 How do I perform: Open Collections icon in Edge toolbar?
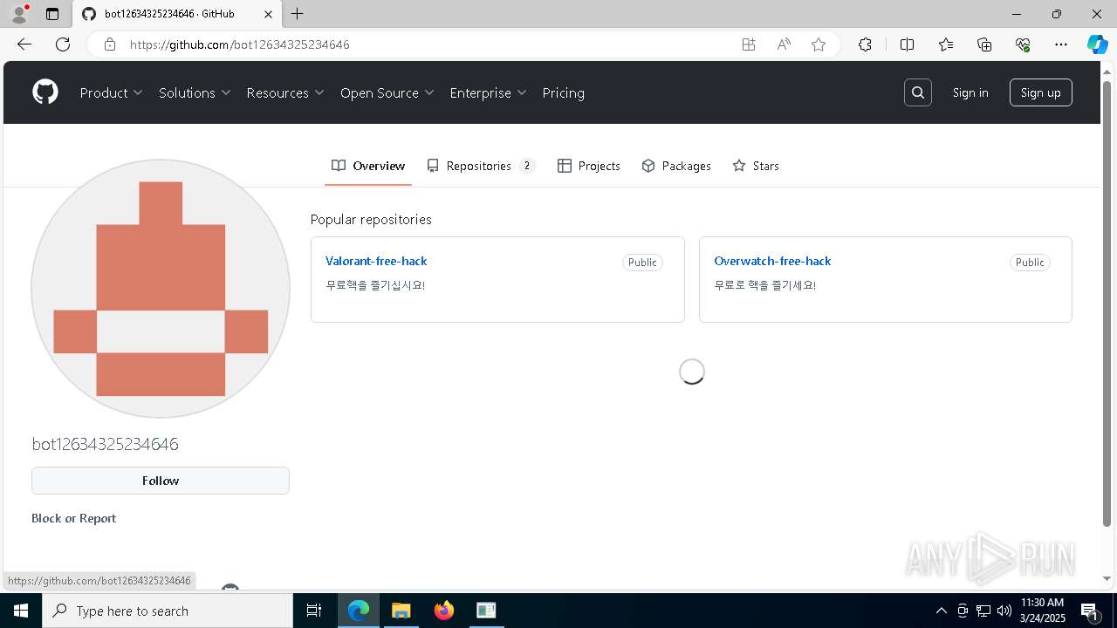pyautogui.click(x=984, y=44)
